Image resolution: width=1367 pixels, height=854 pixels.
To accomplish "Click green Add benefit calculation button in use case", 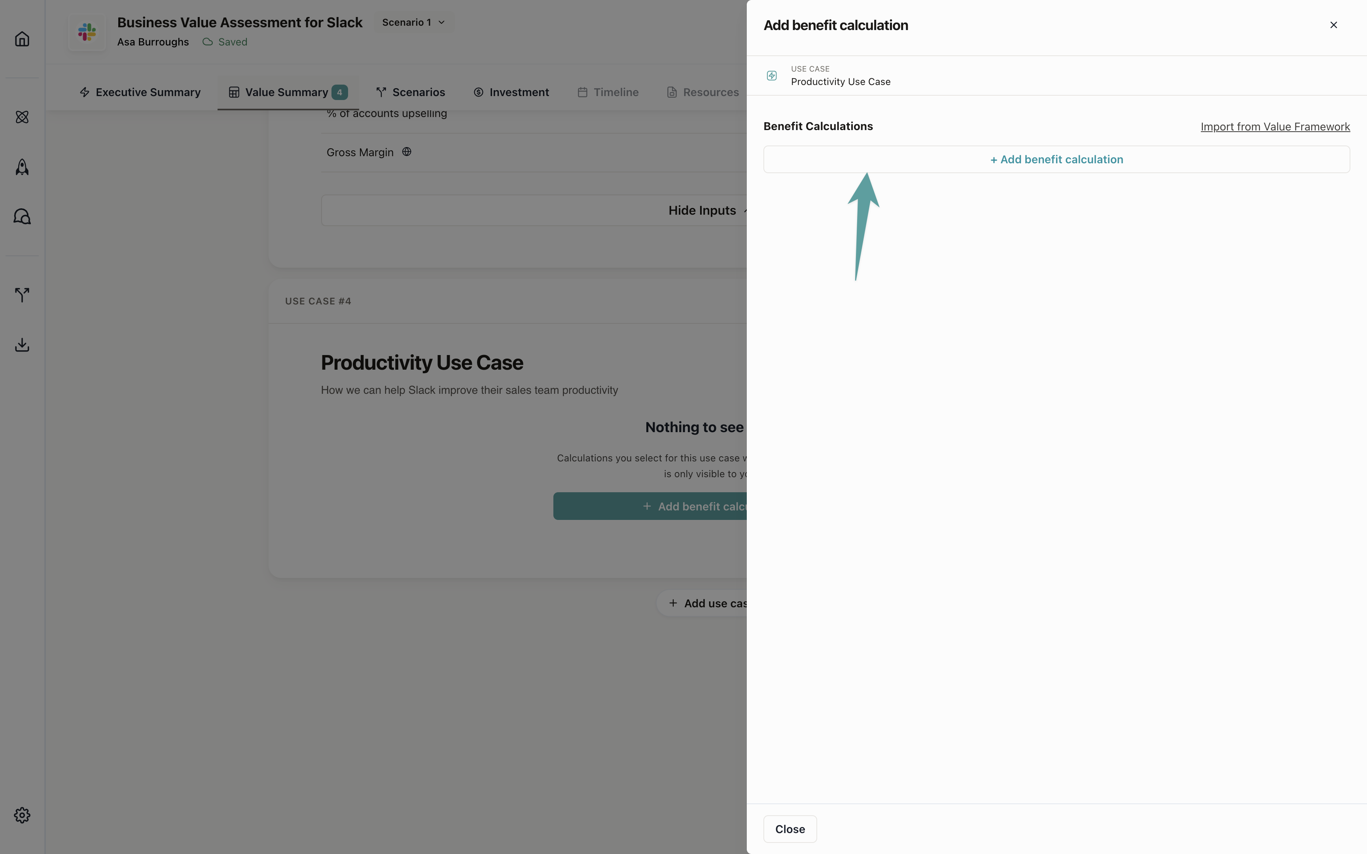I will 650,506.
